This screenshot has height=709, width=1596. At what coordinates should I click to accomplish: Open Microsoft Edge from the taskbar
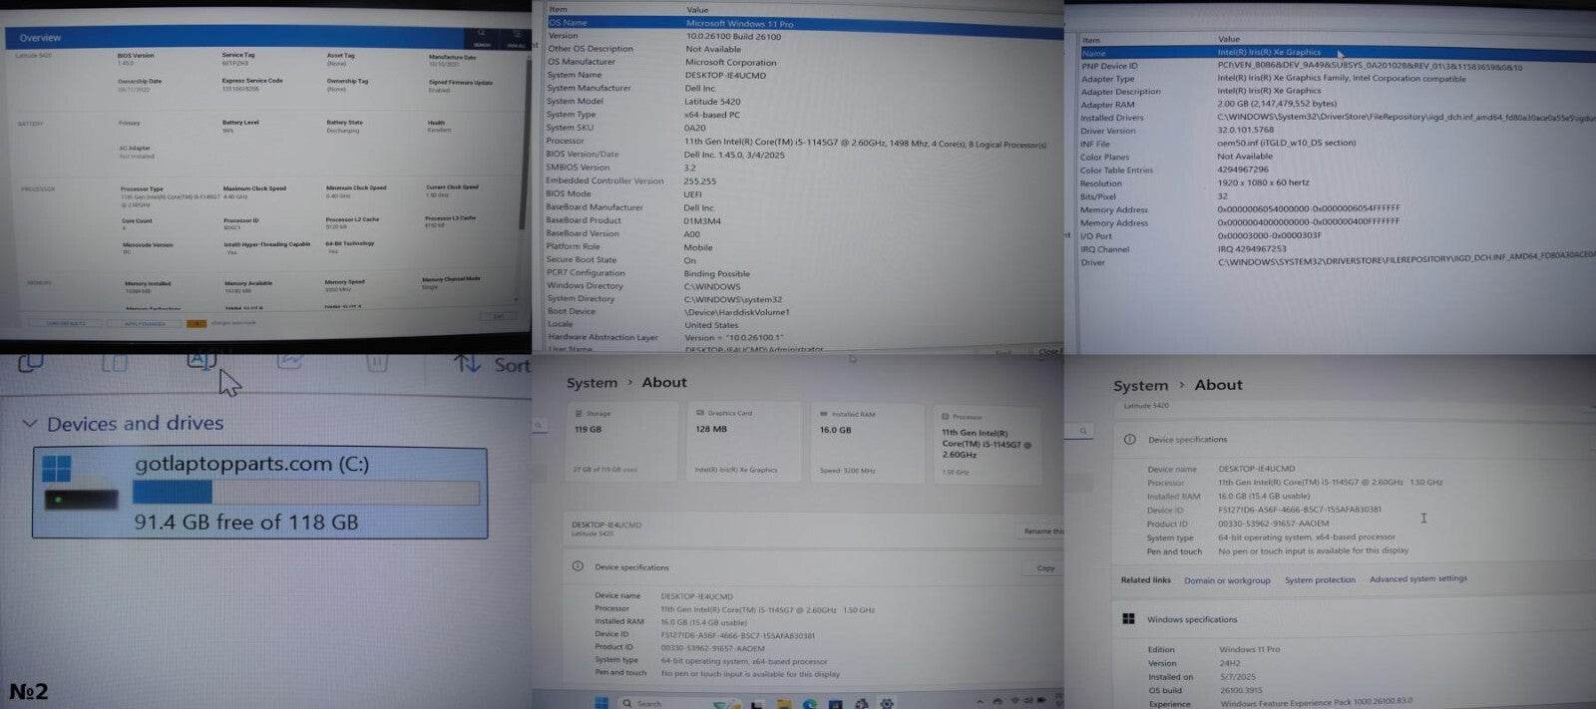(809, 703)
